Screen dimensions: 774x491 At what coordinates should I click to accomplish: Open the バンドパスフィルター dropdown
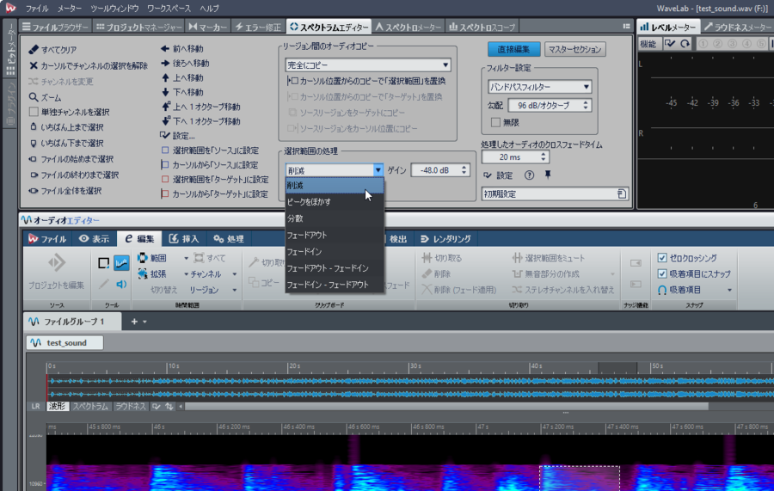click(x=539, y=87)
